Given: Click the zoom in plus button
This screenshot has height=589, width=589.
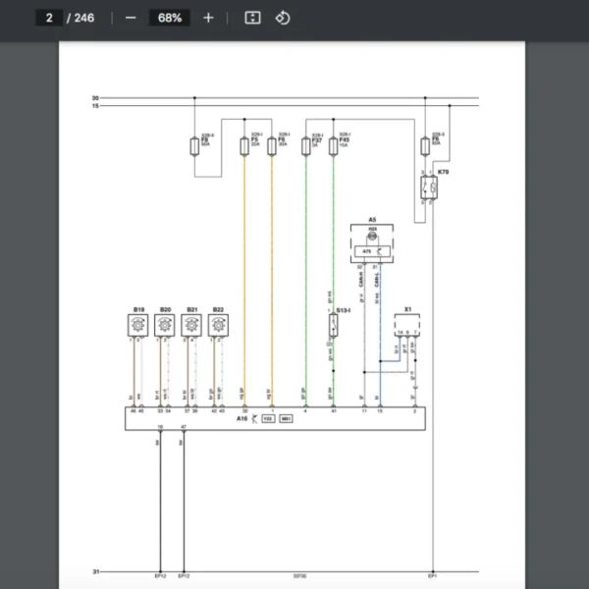Looking at the screenshot, I should click(x=208, y=18).
